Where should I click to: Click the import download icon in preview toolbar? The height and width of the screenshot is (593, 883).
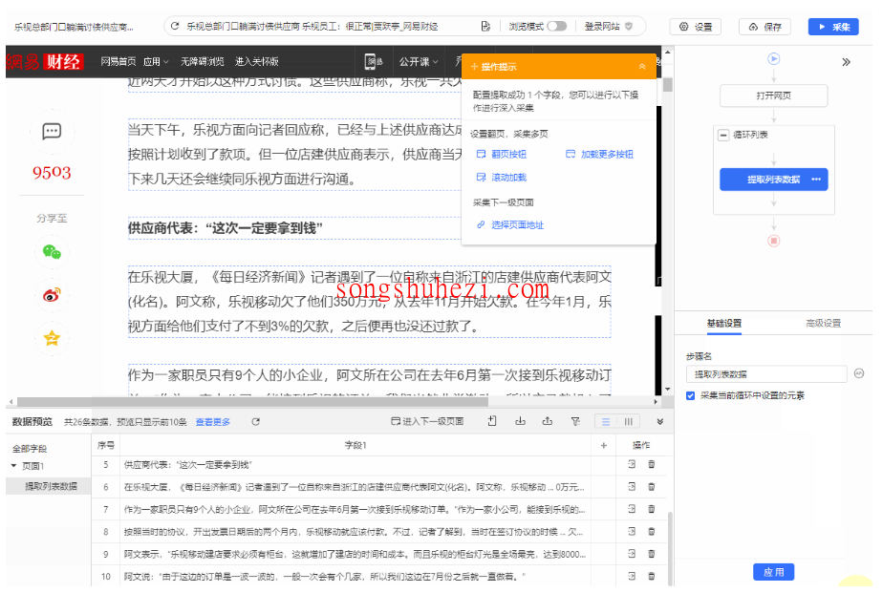(x=520, y=421)
